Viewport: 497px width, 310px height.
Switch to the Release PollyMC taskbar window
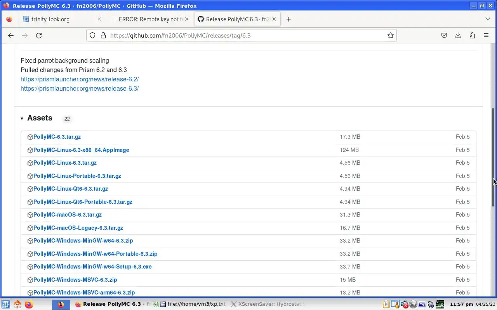pos(112,304)
